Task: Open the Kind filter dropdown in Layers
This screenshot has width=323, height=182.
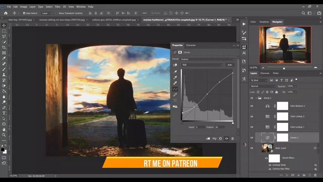Action: (x=259, y=80)
